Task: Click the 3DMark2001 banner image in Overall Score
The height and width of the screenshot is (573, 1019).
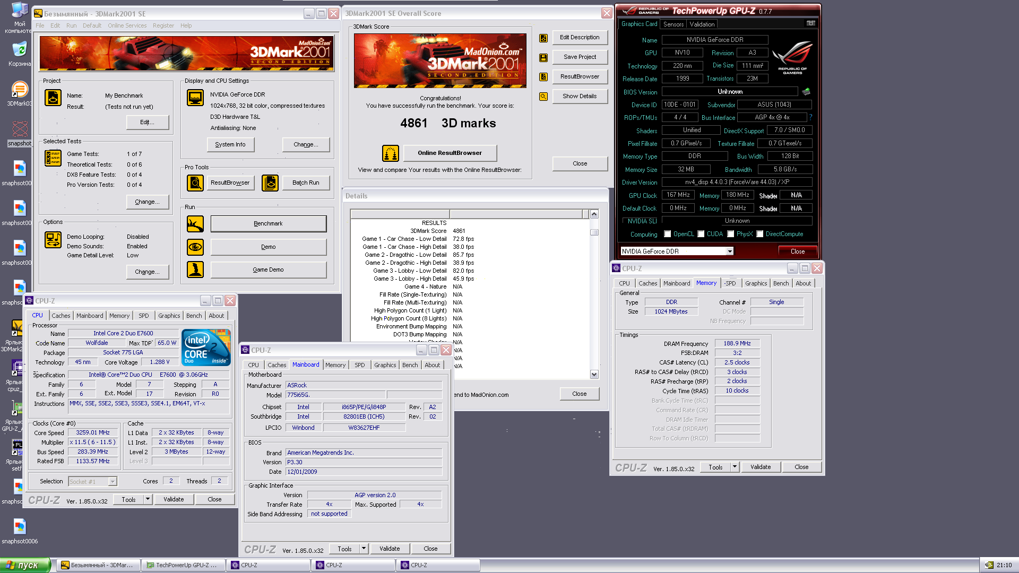Action: click(440, 60)
